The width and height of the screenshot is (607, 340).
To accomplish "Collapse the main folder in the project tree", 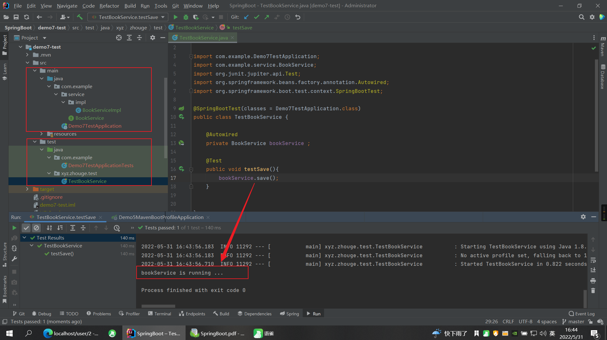I will point(35,70).
